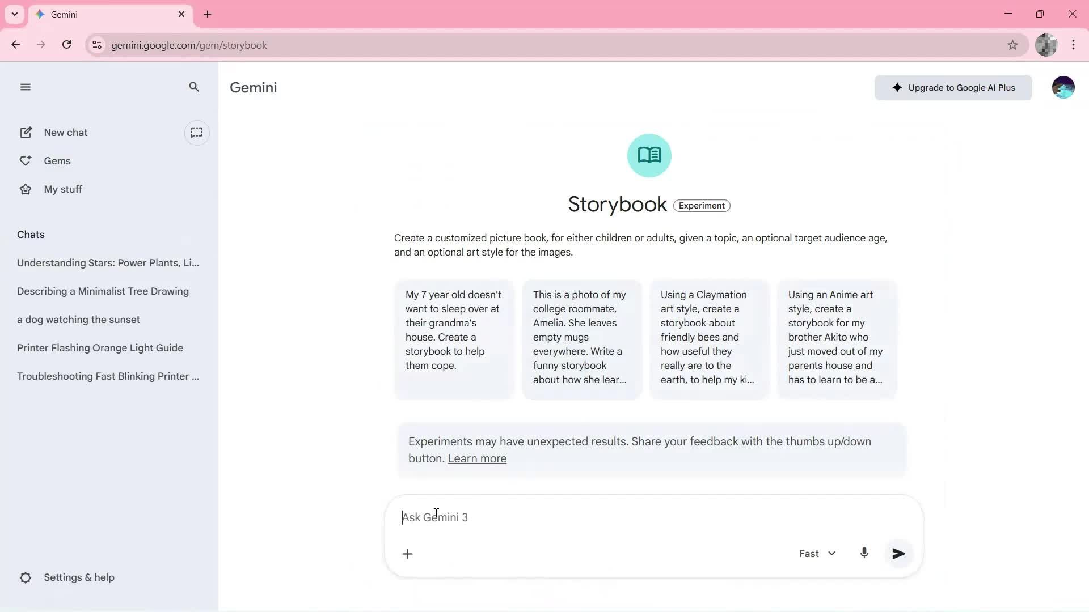This screenshot has height=612, width=1089.
Task: Open the Printer Flashing Orange Light Guide chat
Action: (x=100, y=348)
